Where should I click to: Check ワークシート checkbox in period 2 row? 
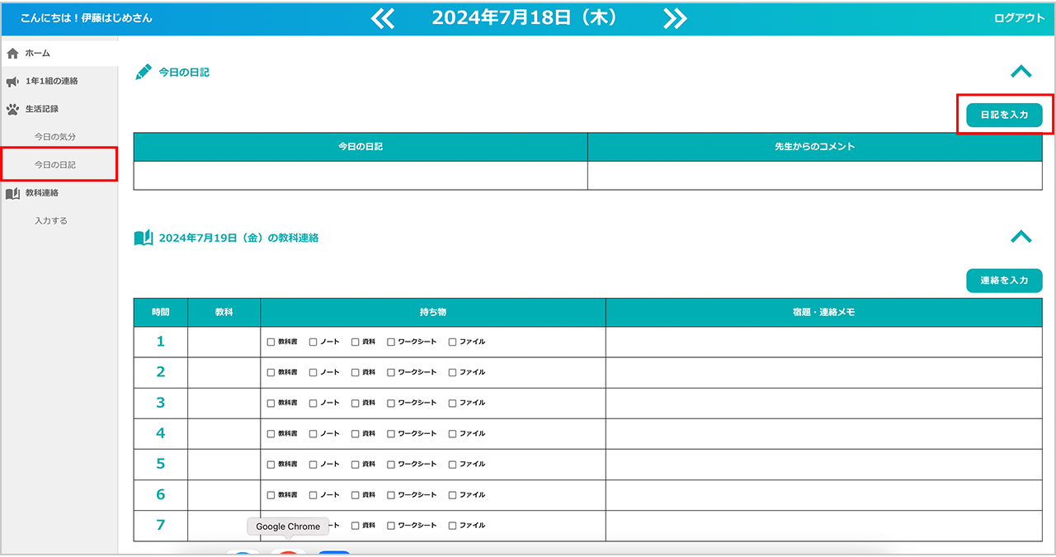point(391,372)
